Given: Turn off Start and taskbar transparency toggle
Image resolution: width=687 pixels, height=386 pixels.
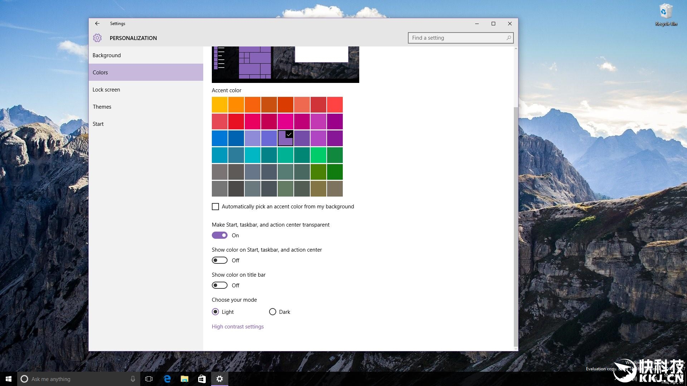Looking at the screenshot, I should coord(220,235).
